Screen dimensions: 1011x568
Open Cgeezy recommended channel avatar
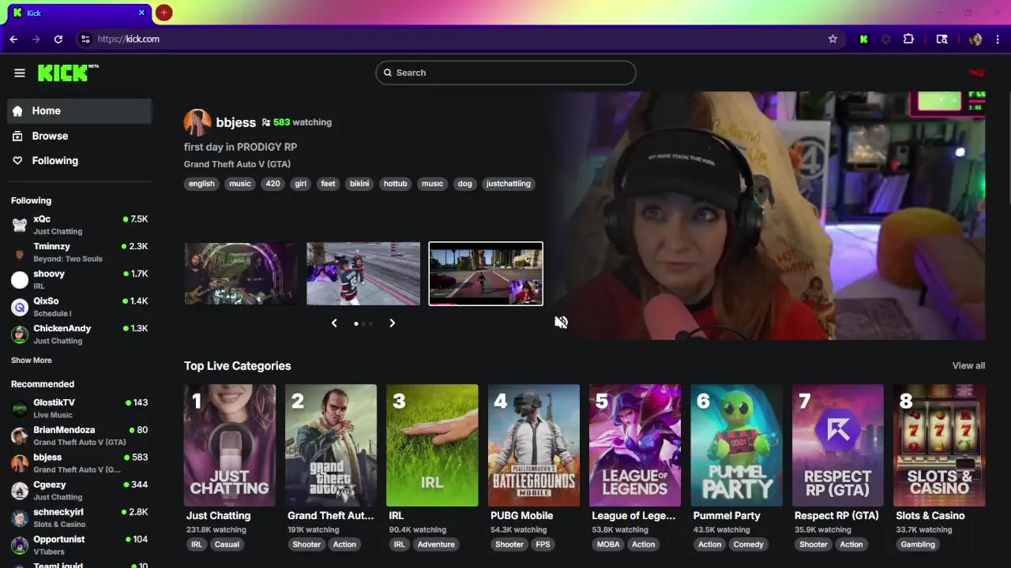point(20,491)
